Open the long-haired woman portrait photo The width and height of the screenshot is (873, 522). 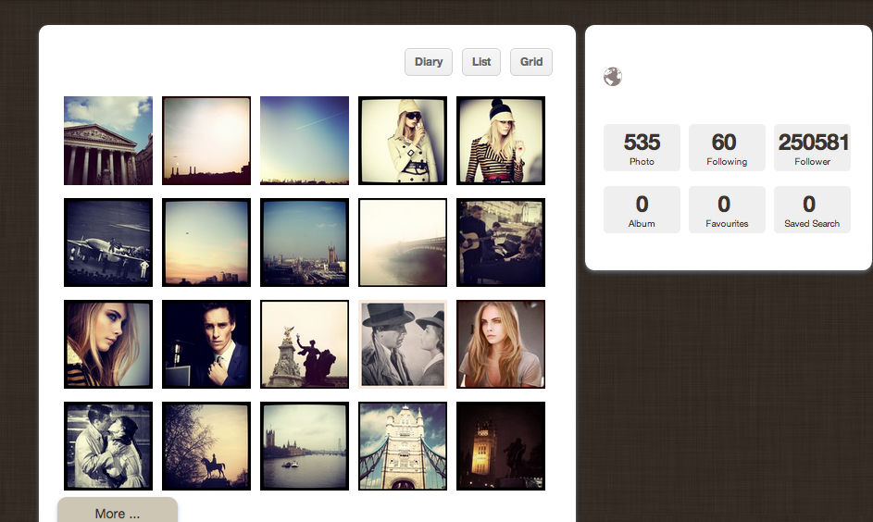coord(501,344)
